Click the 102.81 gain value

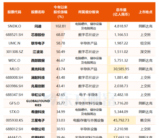pos(60,26)
